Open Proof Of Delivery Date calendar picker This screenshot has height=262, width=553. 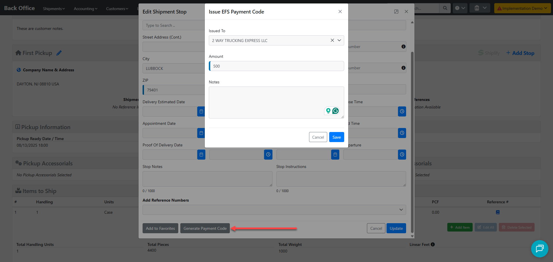[201, 154]
